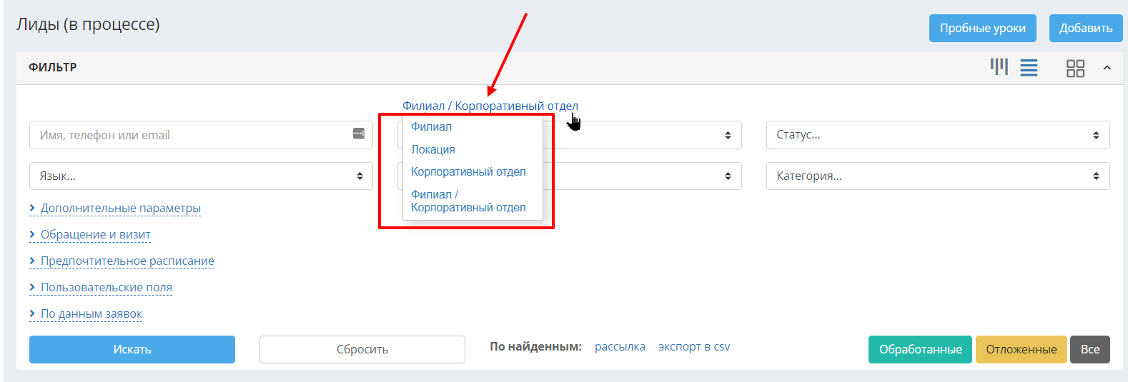Select Локация in the popup menu

pos(433,149)
